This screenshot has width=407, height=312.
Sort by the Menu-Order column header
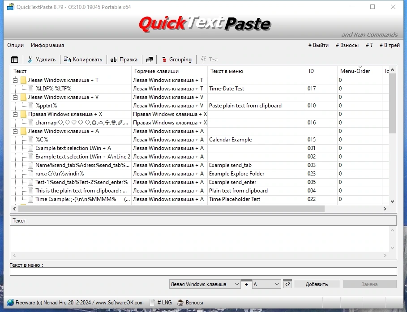(360, 71)
